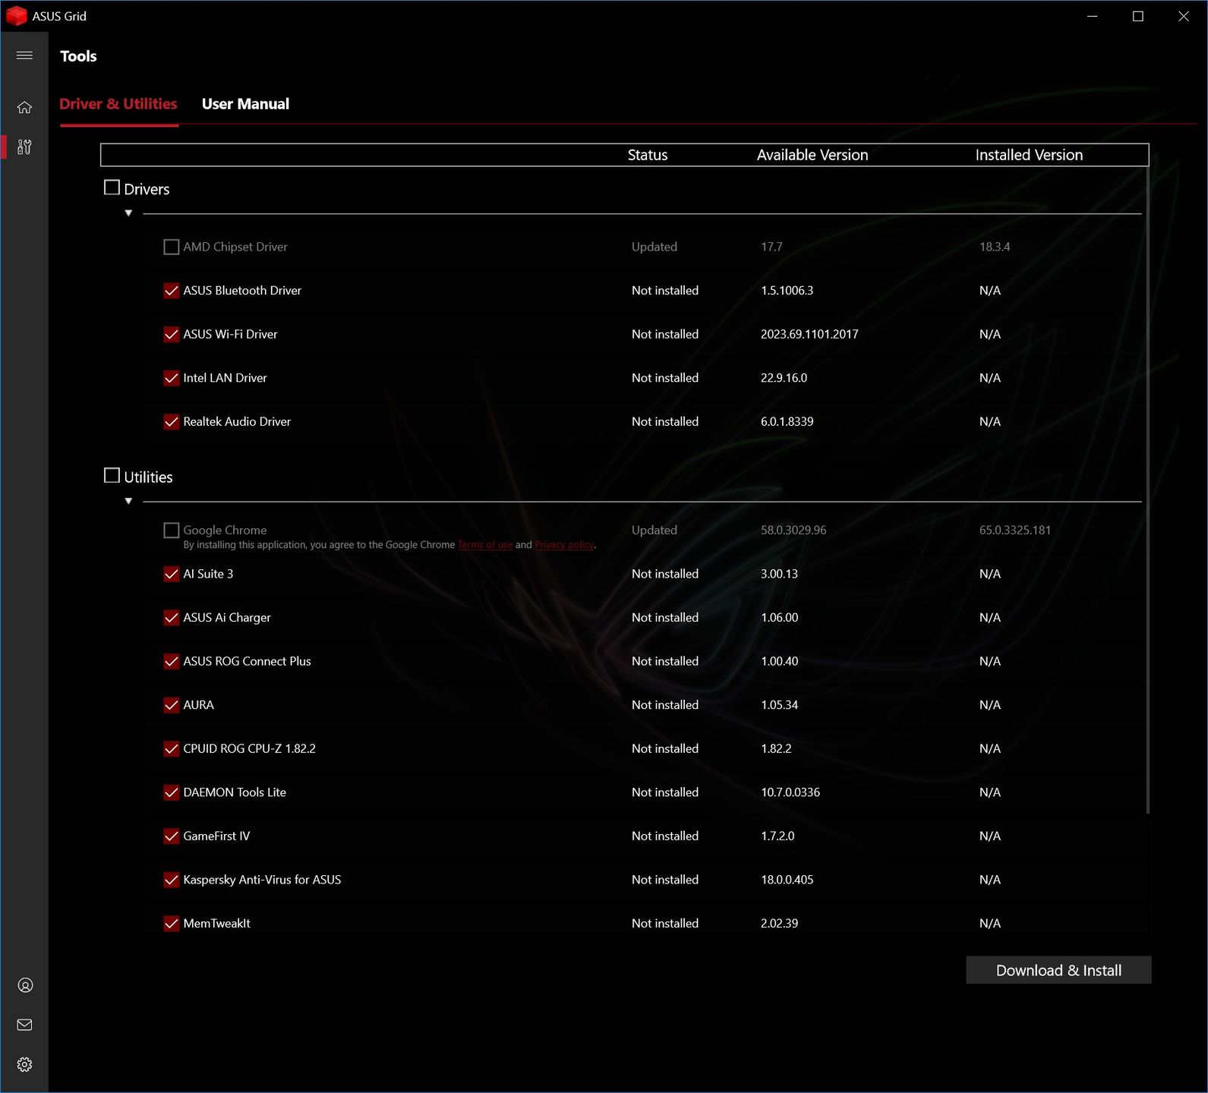The image size is (1208, 1093).
Task: Uncheck CPUID ROG CPU-Z checkbox
Action: 172,749
